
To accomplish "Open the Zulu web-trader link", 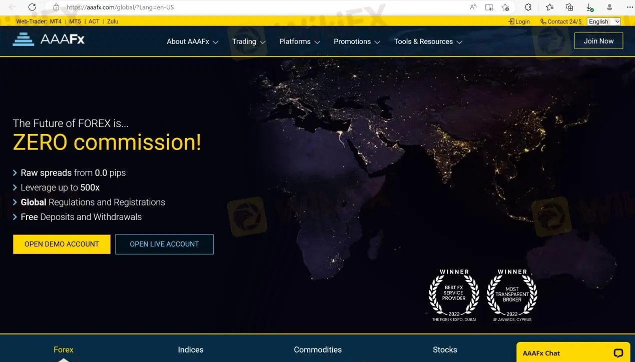I will [112, 21].
